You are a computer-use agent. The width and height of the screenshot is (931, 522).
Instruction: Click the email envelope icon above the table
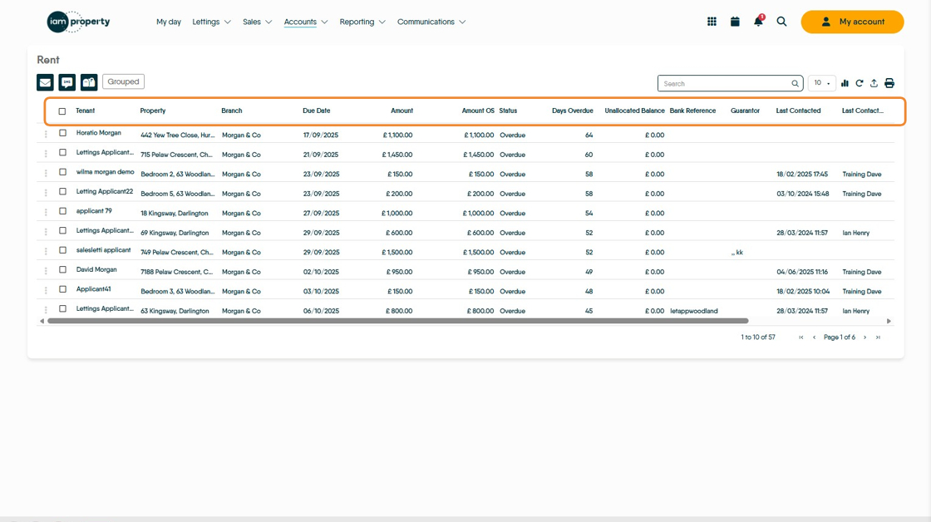point(45,82)
